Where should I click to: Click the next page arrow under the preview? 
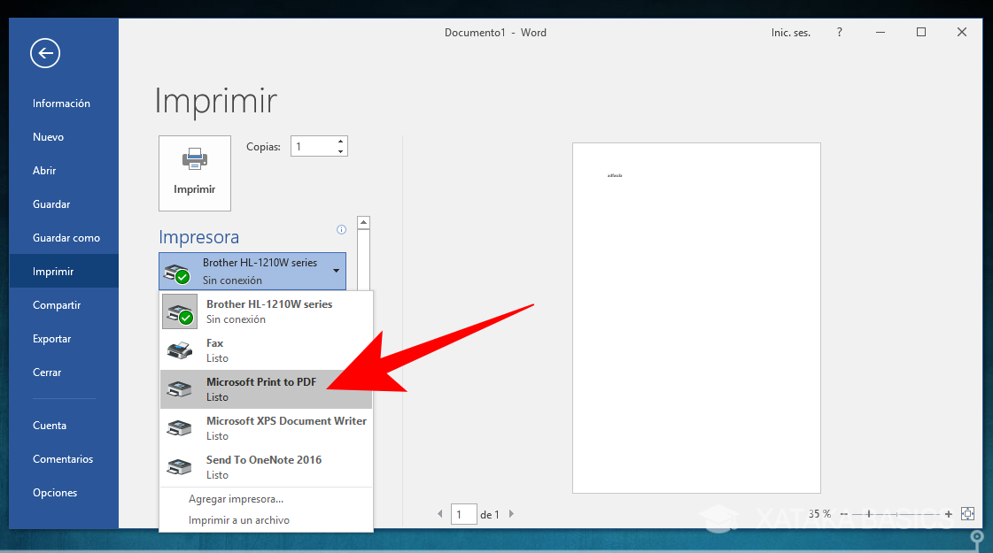click(x=512, y=513)
